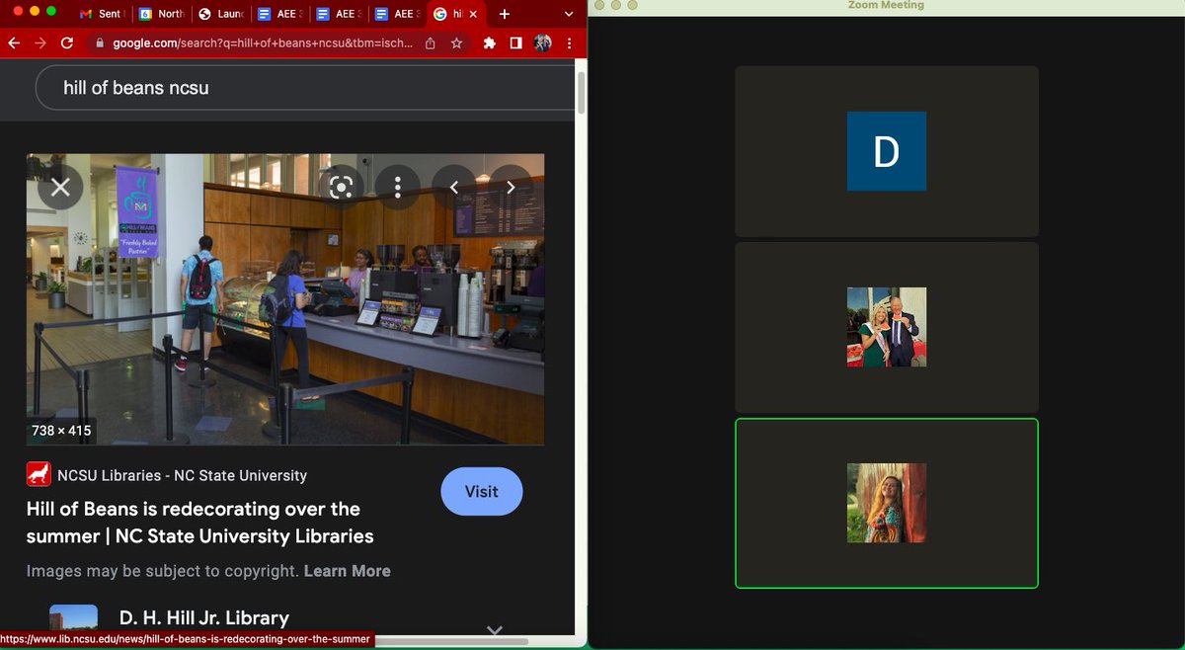
Task: Open 'Hill of Beans is redecorating' title link
Action: click(x=200, y=523)
